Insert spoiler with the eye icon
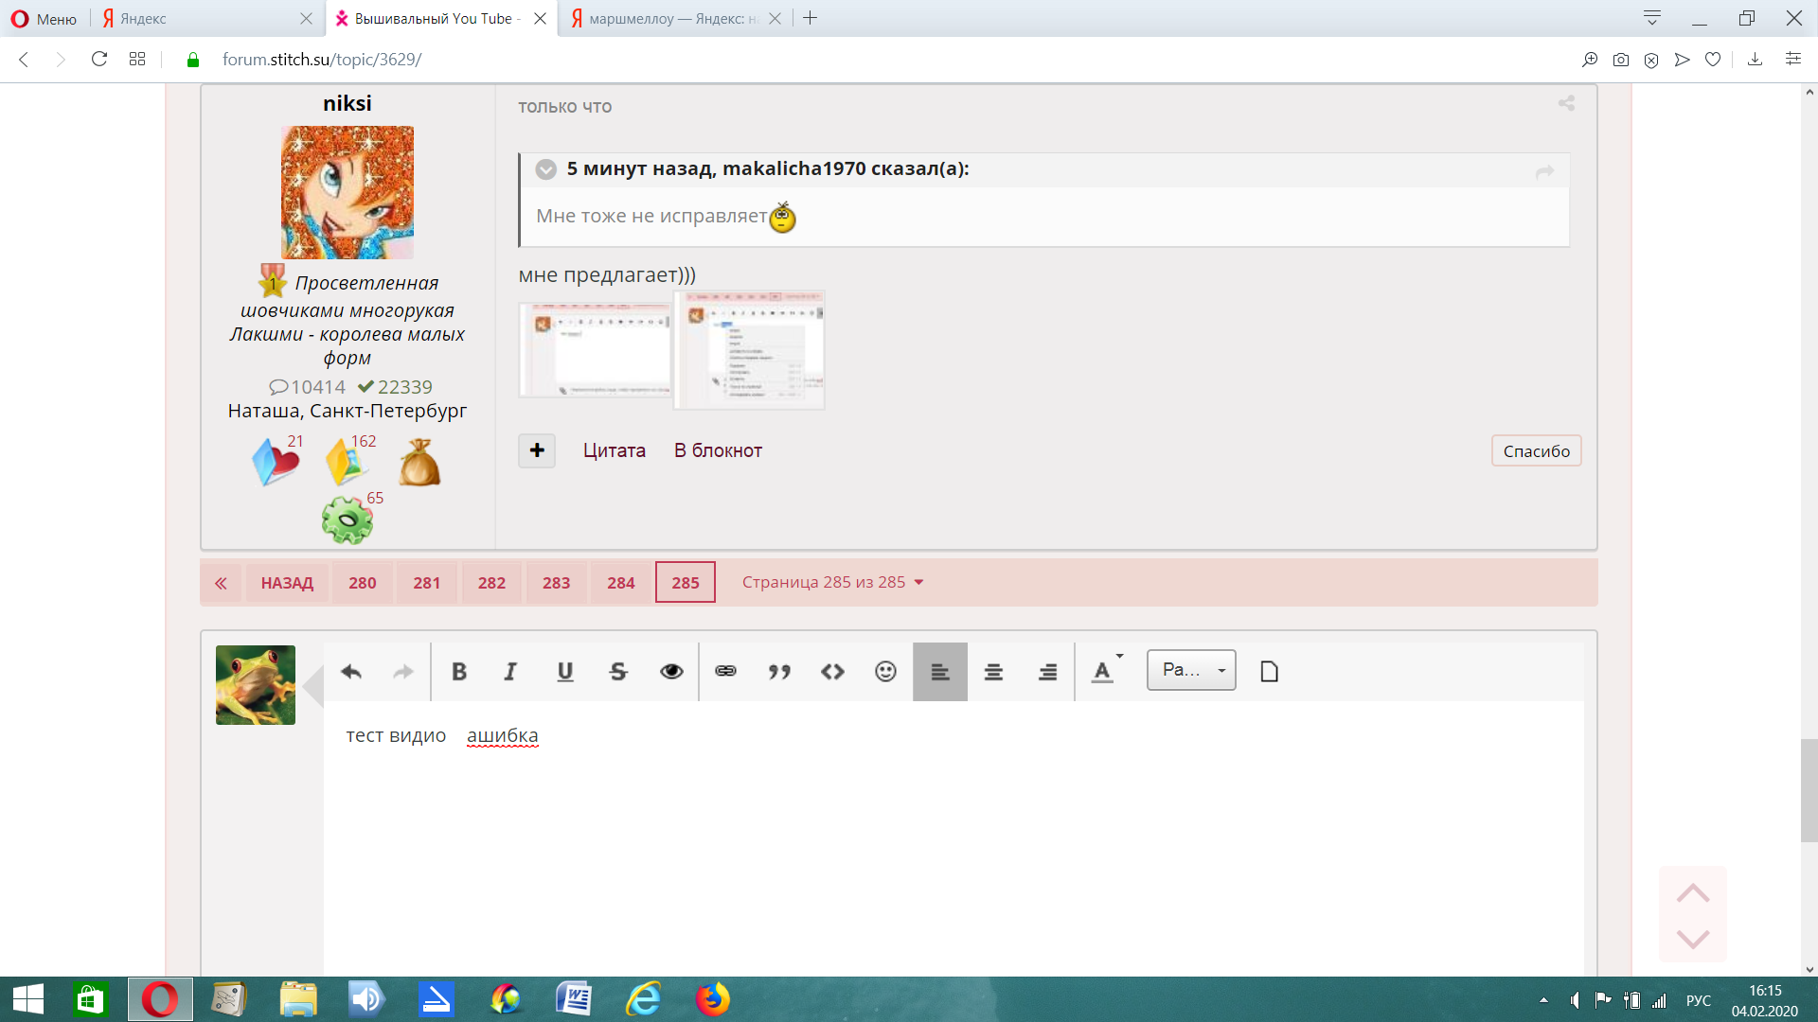Viewport: 1818px width, 1022px height. coord(671,672)
